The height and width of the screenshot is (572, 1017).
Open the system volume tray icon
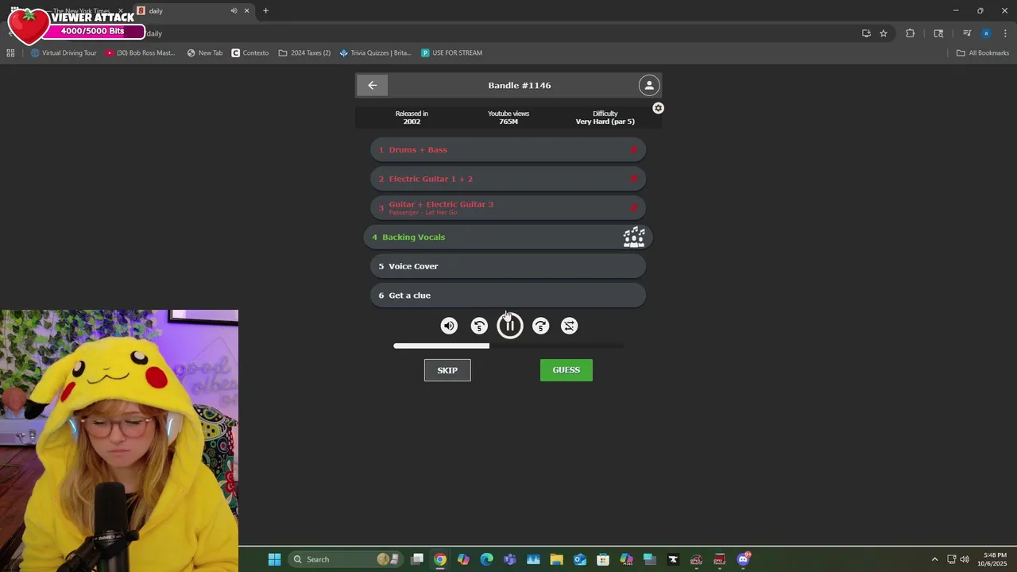[x=965, y=559]
